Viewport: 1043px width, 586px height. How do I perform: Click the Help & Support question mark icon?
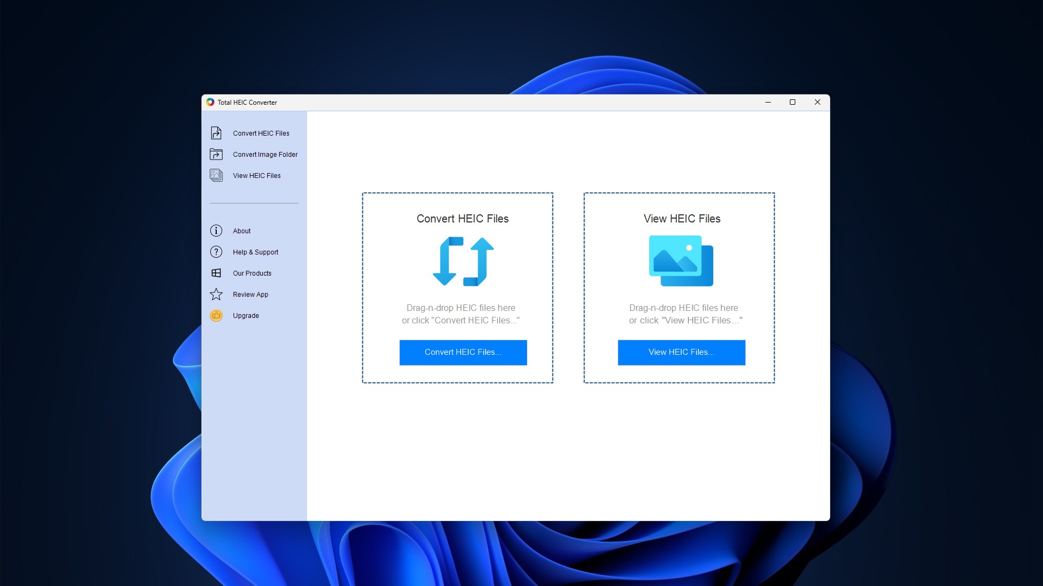click(x=216, y=252)
